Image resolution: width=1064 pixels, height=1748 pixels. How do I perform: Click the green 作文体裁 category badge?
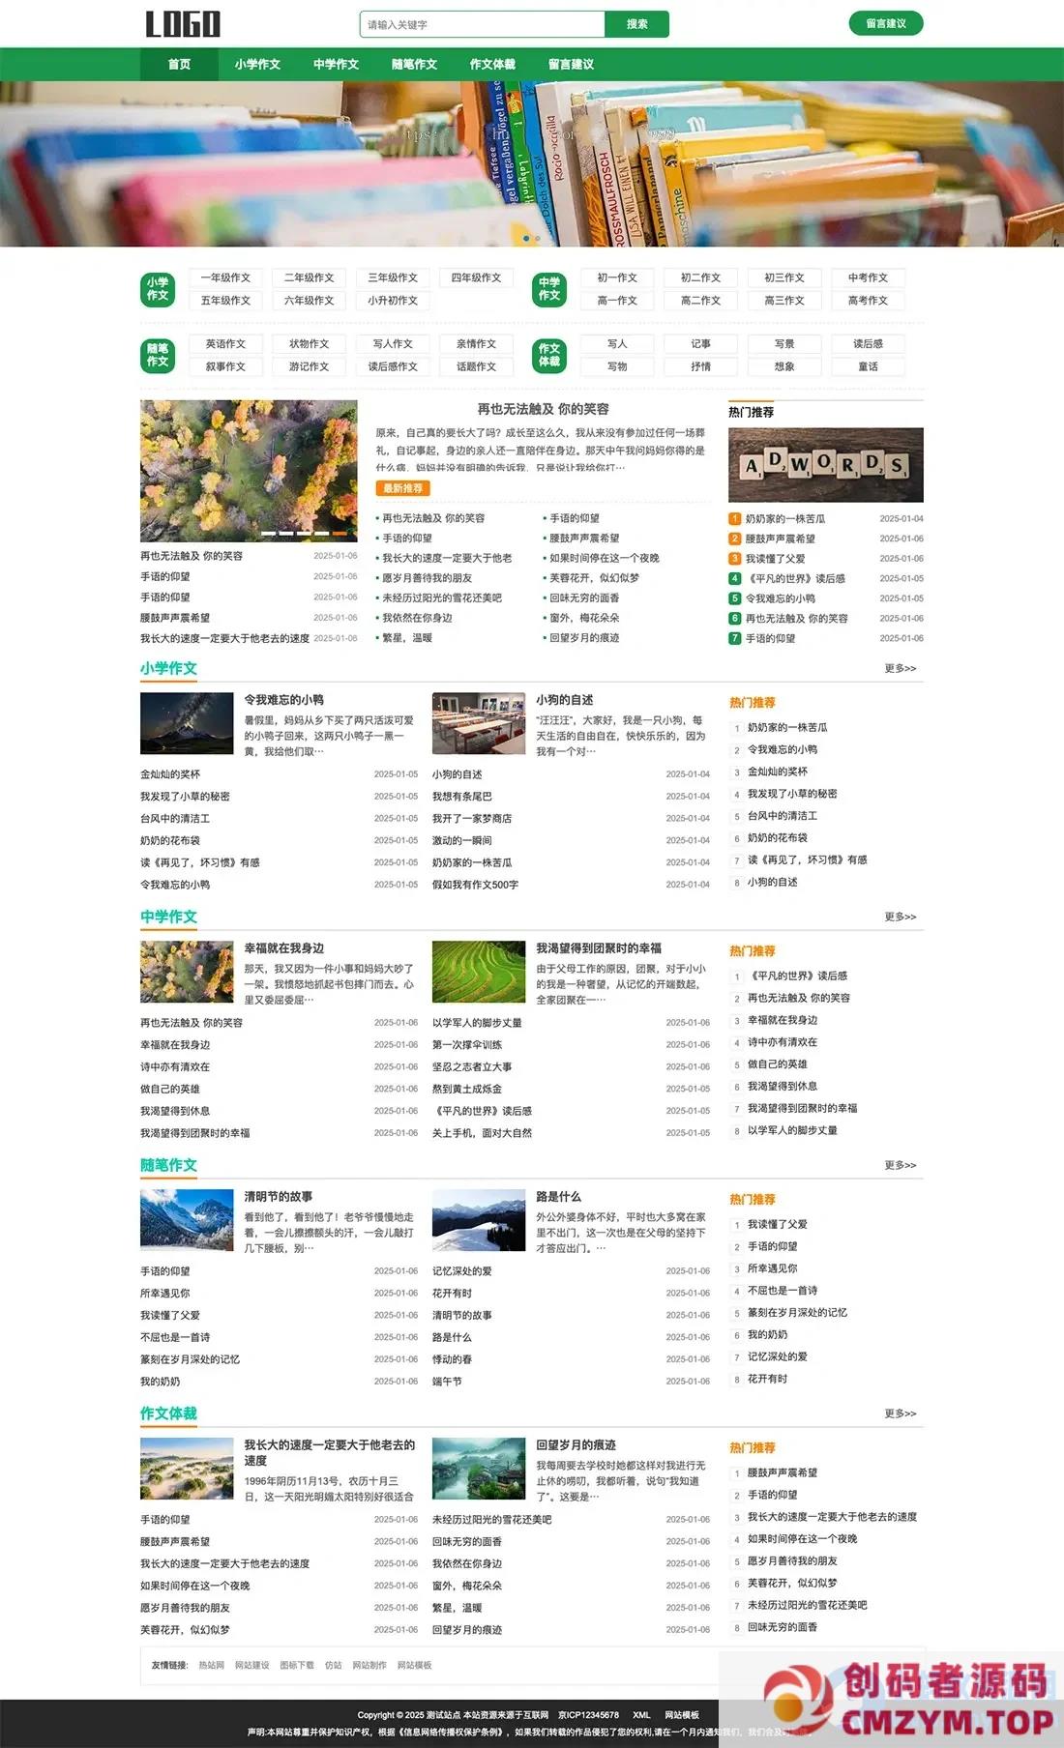tap(549, 355)
